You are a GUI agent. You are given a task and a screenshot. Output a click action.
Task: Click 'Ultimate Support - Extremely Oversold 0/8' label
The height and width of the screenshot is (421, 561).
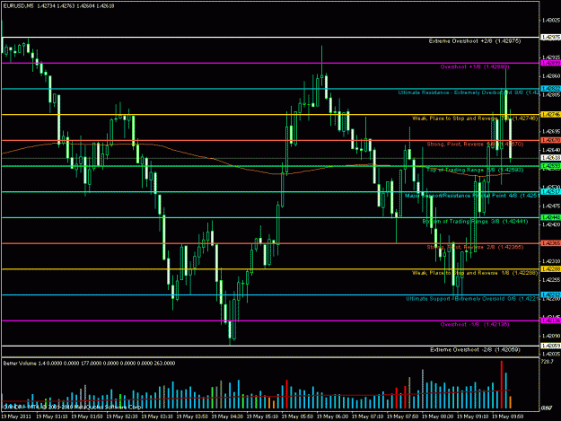(472, 299)
